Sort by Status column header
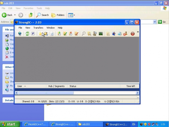Image resolution: width=169 pixels, height=127 pixels. point(94,86)
